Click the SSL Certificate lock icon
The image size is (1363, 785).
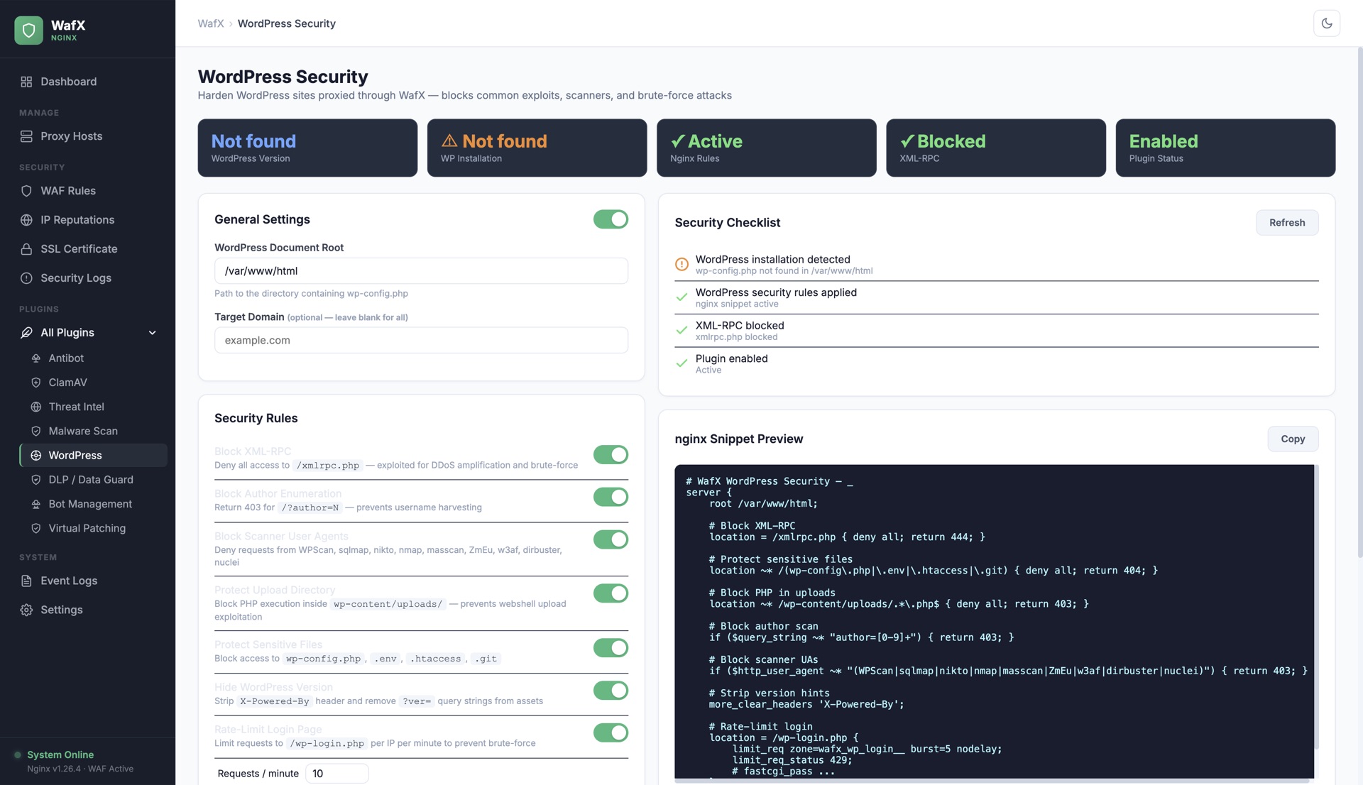(x=26, y=249)
